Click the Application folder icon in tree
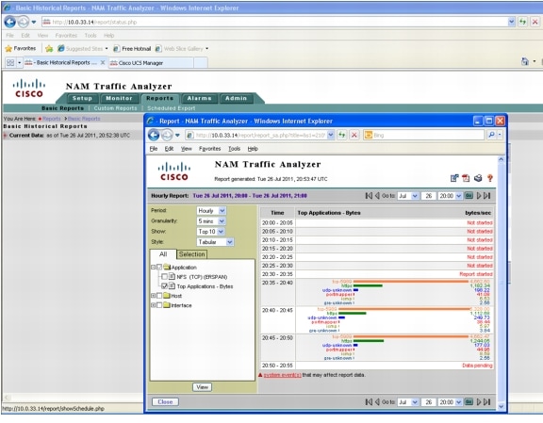The height and width of the screenshot is (423, 543). coord(167,267)
